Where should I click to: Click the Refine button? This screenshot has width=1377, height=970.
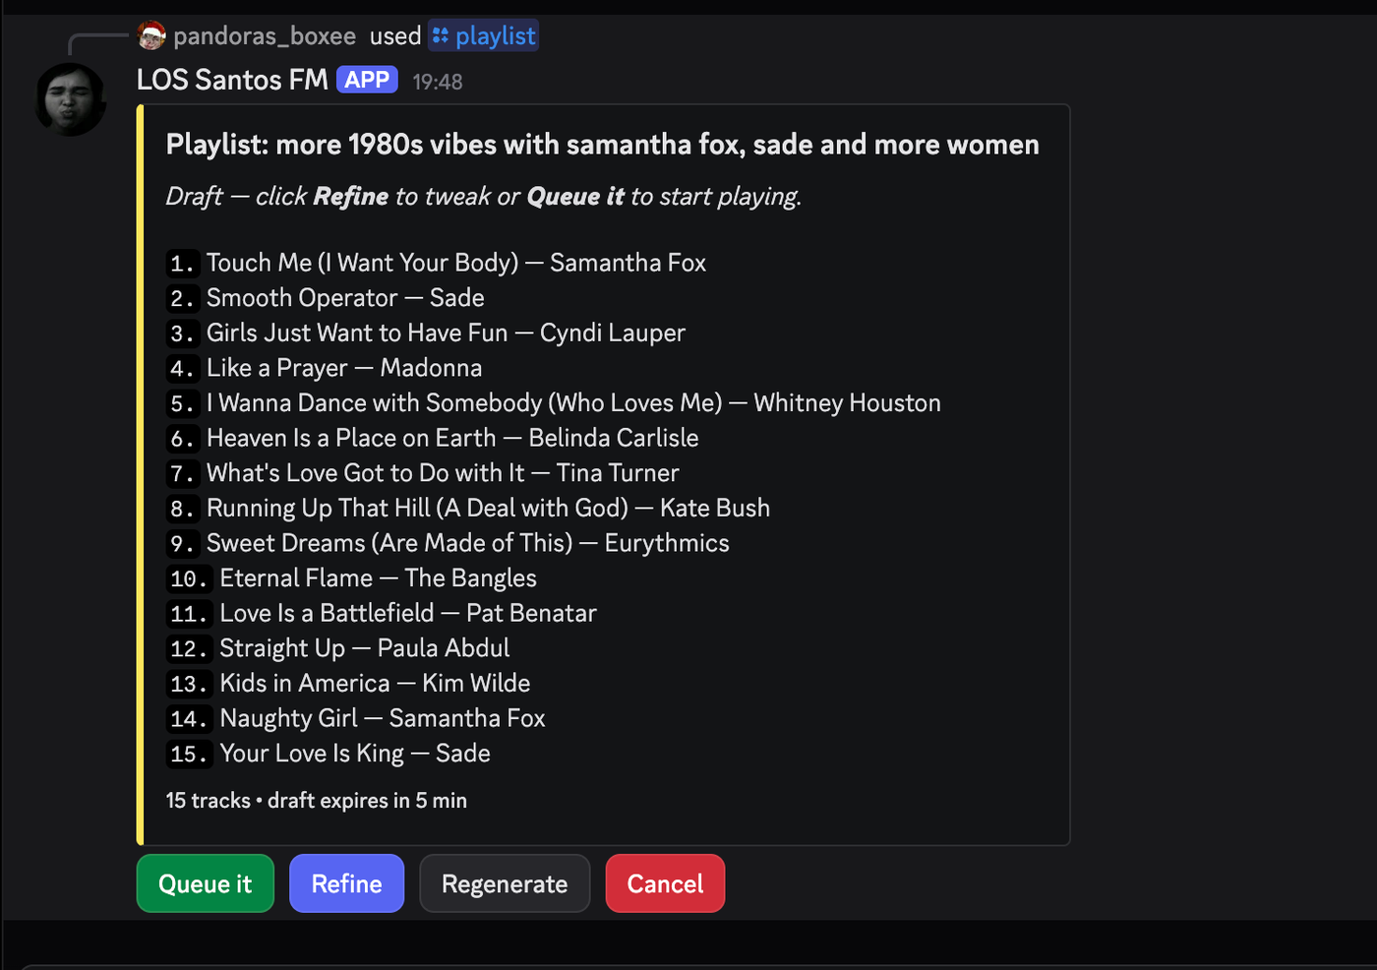pyautogui.click(x=346, y=883)
